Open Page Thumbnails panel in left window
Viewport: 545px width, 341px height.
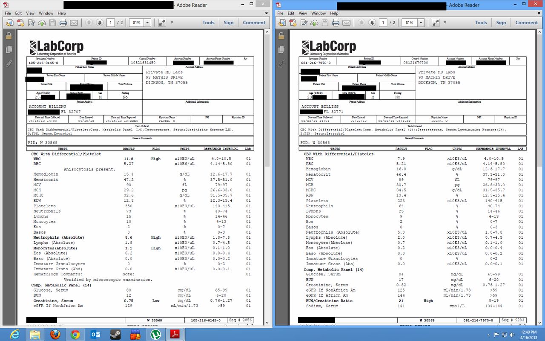(9, 50)
